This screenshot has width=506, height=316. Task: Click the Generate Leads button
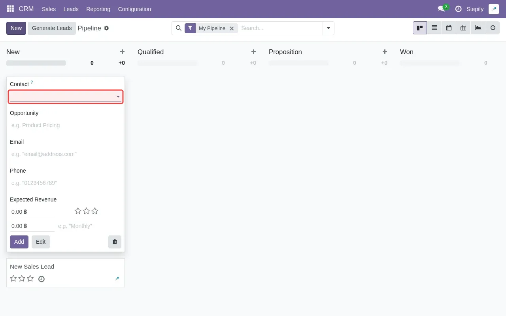click(x=52, y=28)
